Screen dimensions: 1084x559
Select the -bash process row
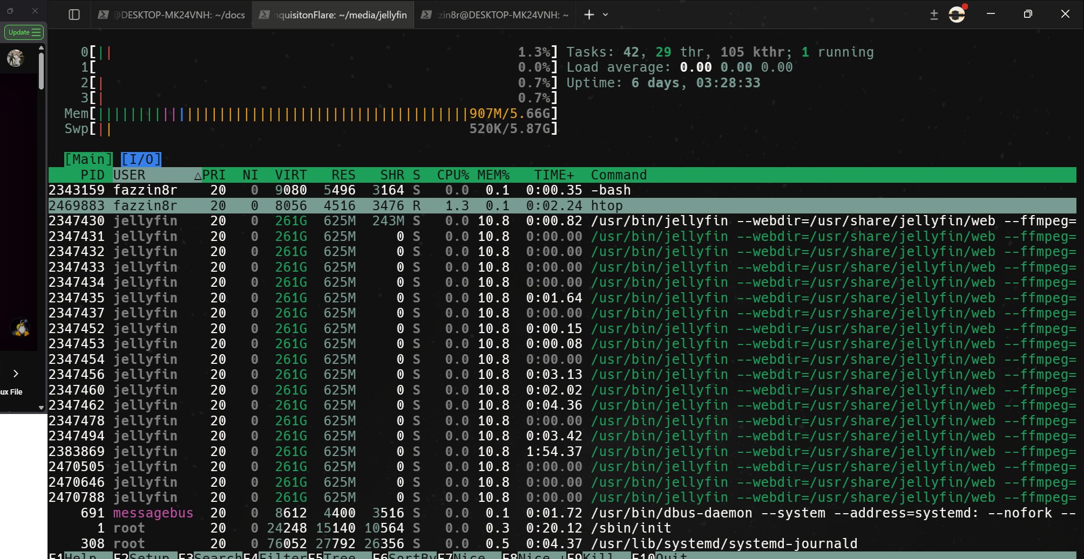[x=562, y=190]
